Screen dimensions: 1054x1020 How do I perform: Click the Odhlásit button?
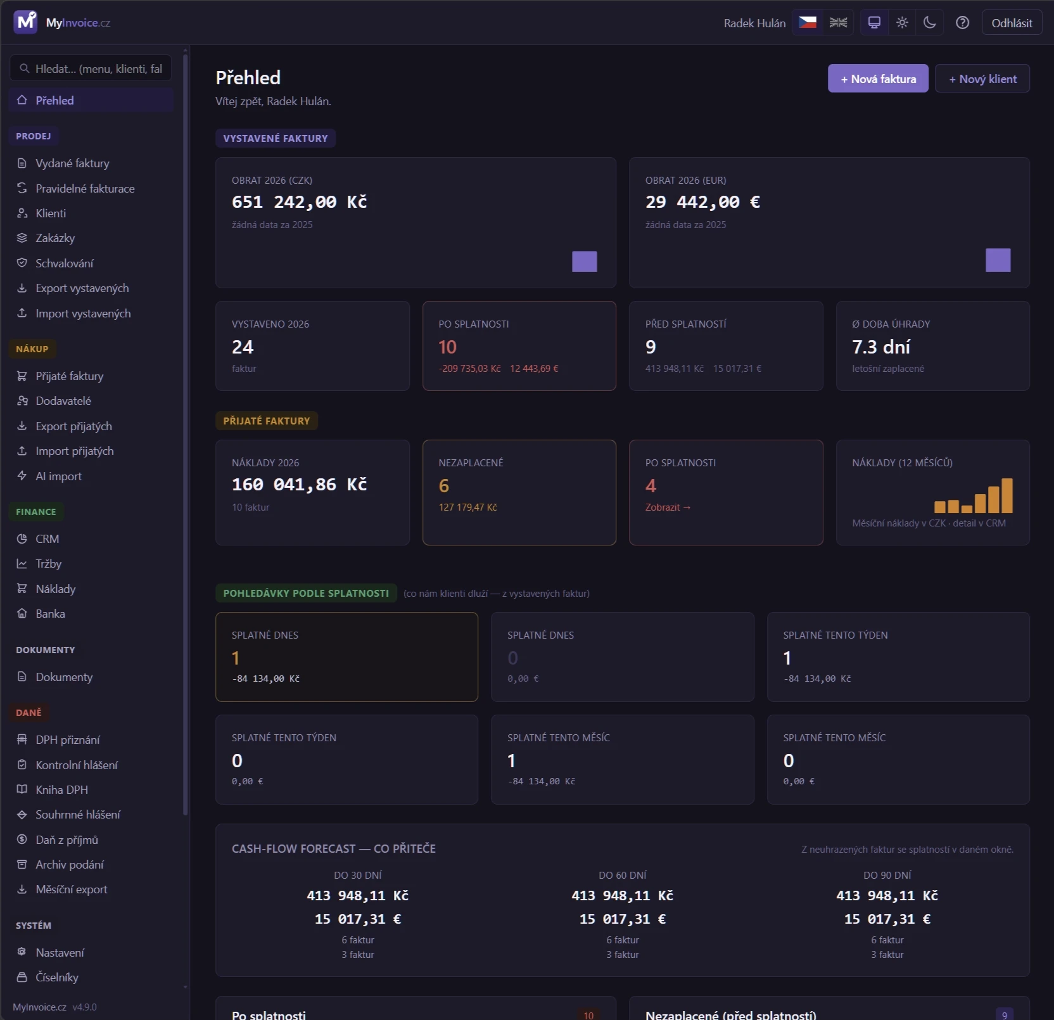[x=1012, y=23]
